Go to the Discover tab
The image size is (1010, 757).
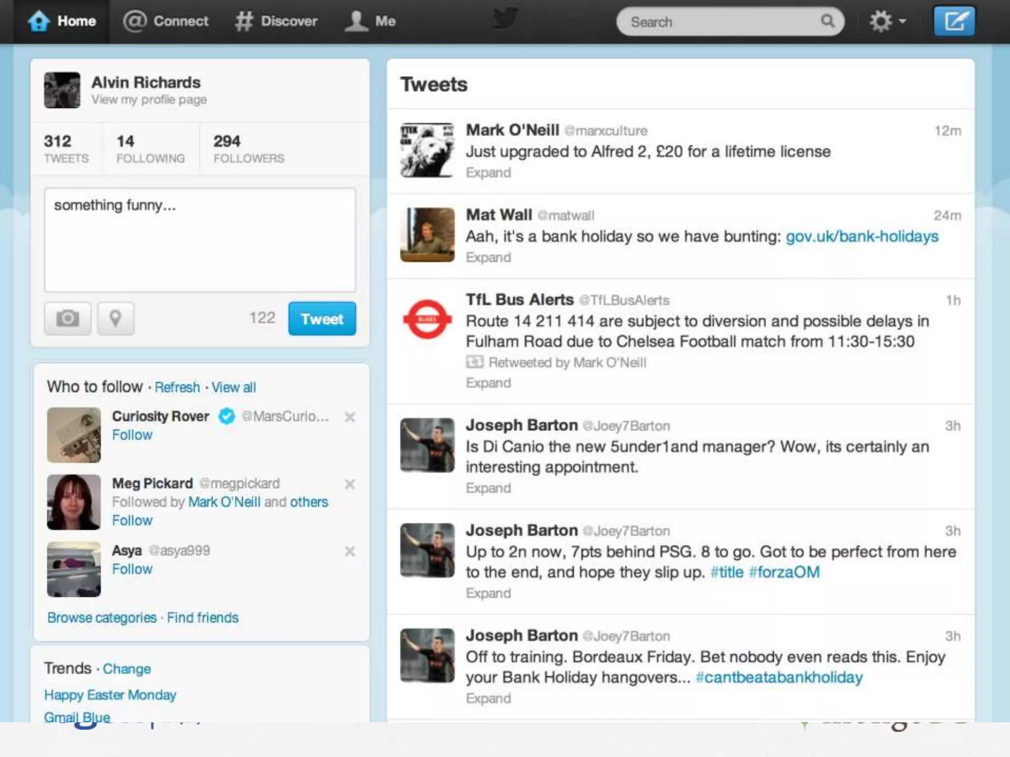coord(276,21)
